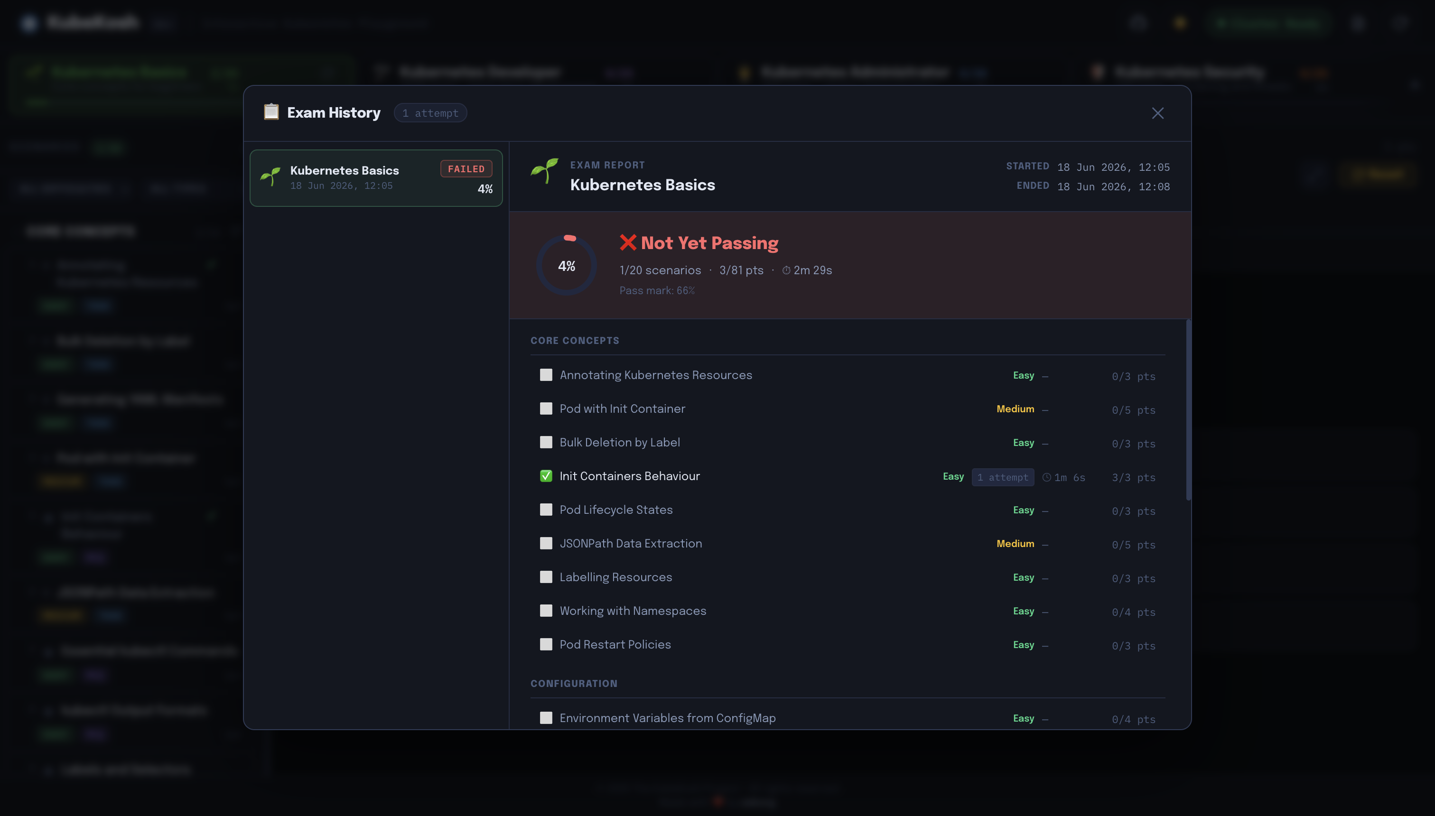Click the CORE CONCEPTS section heading
1435x816 pixels.
[x=575, y=341]
